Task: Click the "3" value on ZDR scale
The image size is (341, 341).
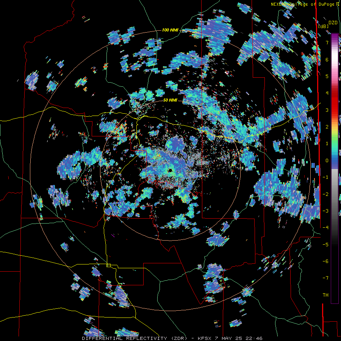Action: 327,110
